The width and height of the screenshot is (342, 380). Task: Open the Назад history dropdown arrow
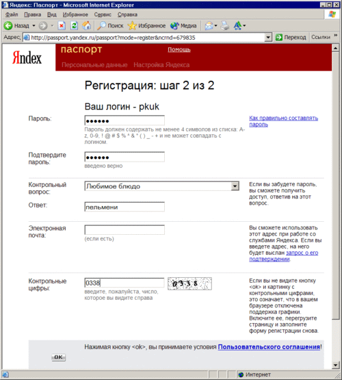34,26
